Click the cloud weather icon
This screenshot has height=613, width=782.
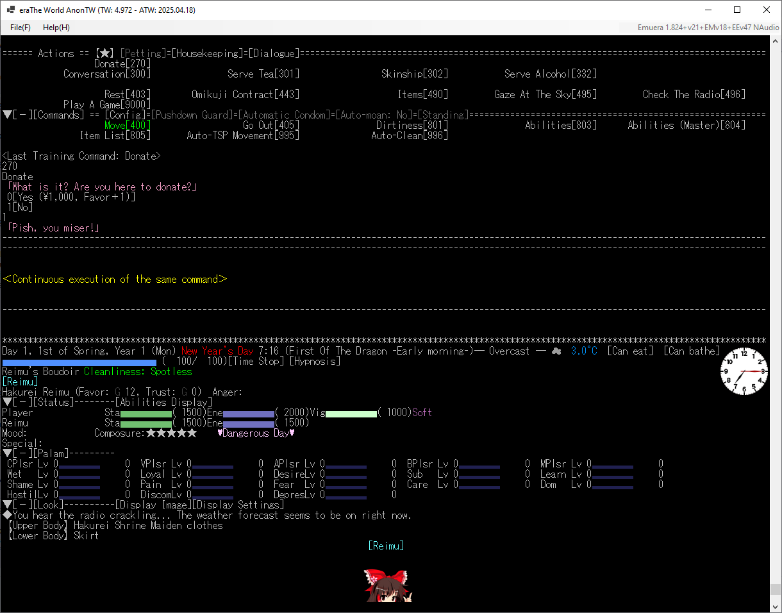[x=555, y=351]
